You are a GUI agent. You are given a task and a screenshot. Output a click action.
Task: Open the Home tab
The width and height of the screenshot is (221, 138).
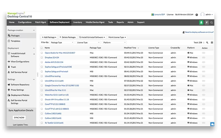[12, 22]
